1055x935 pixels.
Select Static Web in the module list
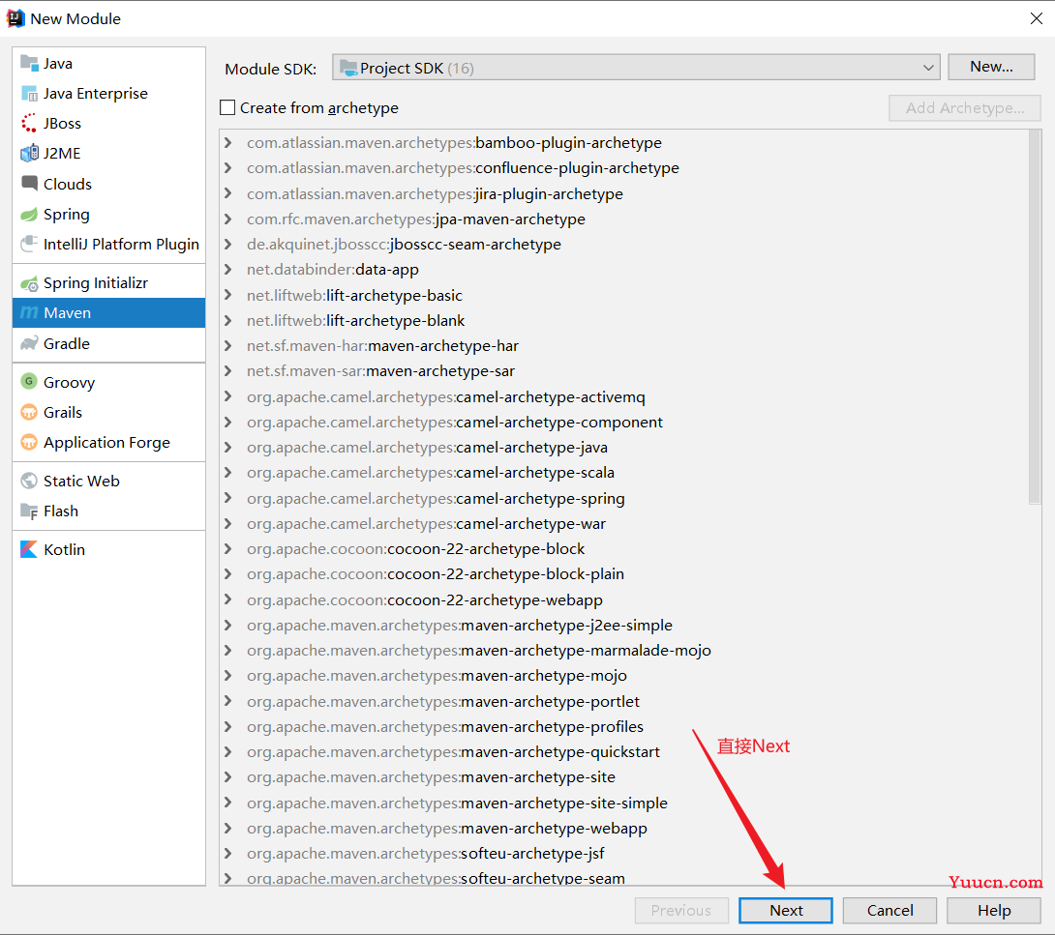point(109,481)
